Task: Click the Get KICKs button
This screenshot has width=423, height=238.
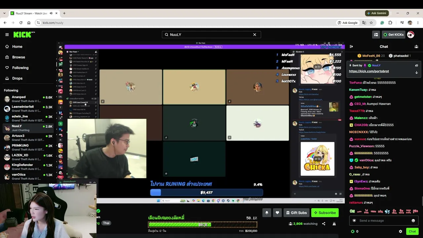Action: click(x=393, y=35)
